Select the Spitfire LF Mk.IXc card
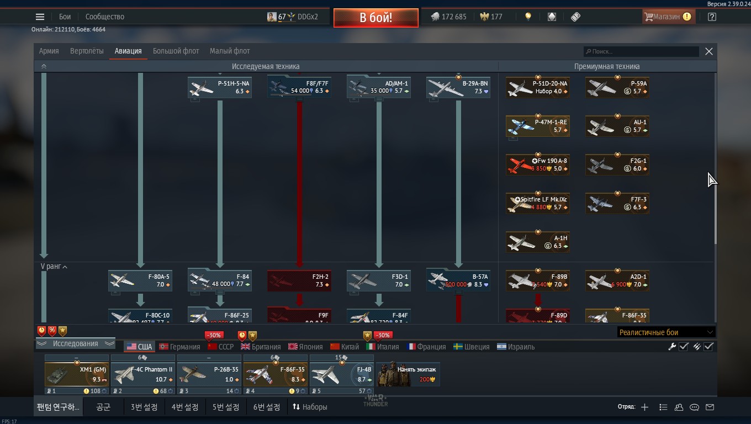 pos(538,203)
